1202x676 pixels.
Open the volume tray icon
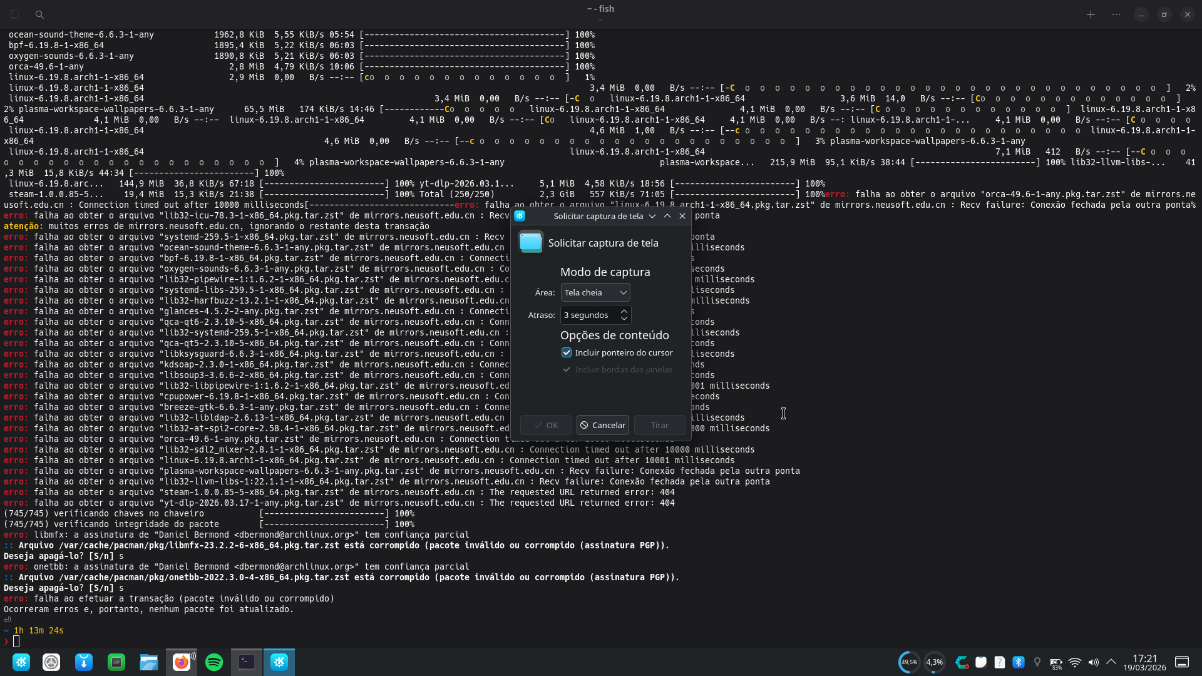coord(1093,662)
